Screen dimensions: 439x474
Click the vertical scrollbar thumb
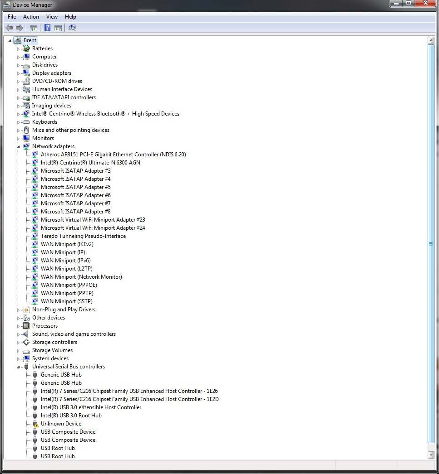(431, 244)
